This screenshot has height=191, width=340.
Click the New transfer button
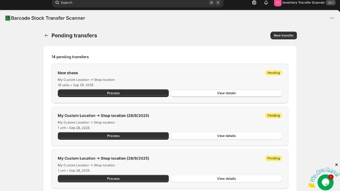[283, 35]
